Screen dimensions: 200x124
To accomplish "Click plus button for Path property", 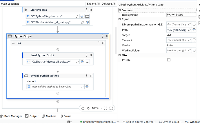I will pos(194,30).
